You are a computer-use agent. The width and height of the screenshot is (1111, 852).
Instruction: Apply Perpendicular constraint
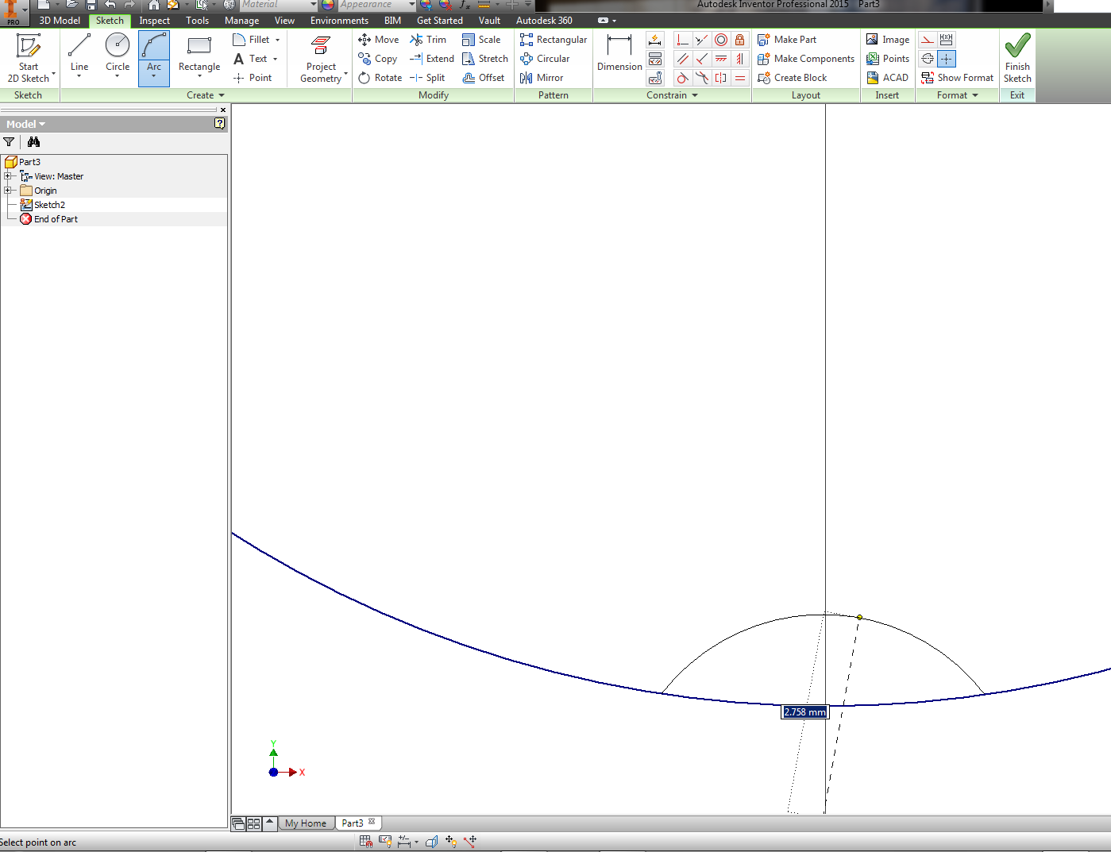(702, 59)
